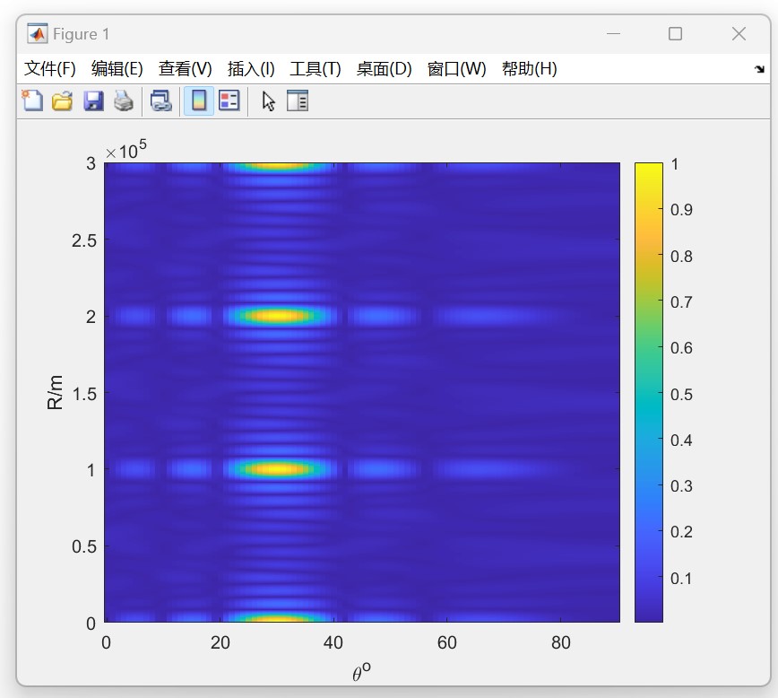Close the Figure 1 window
This screenshot has width=778, height=698.
tap(739, 34)
